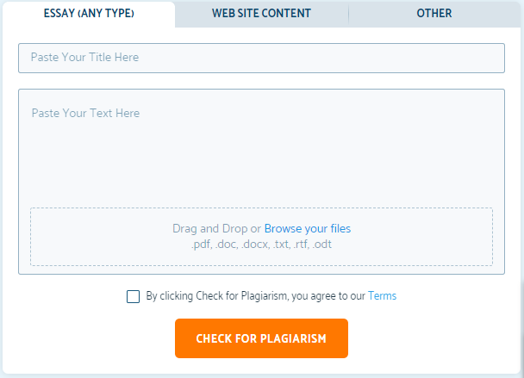Click the dashed drag and drop upload zone
Image resolution: width=524 pixels, height=378 pixels.
pos(261,237)
